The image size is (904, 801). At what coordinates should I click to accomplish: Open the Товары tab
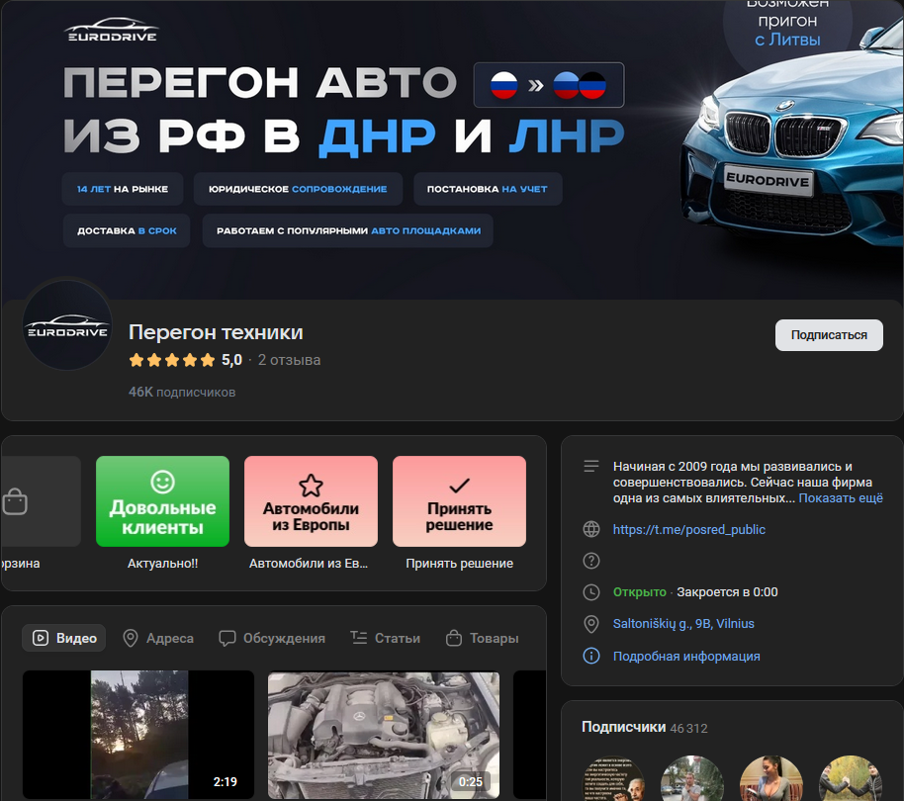click(x=482, y=638)
